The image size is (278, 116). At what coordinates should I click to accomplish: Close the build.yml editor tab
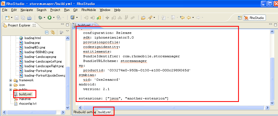pos(94,25)
